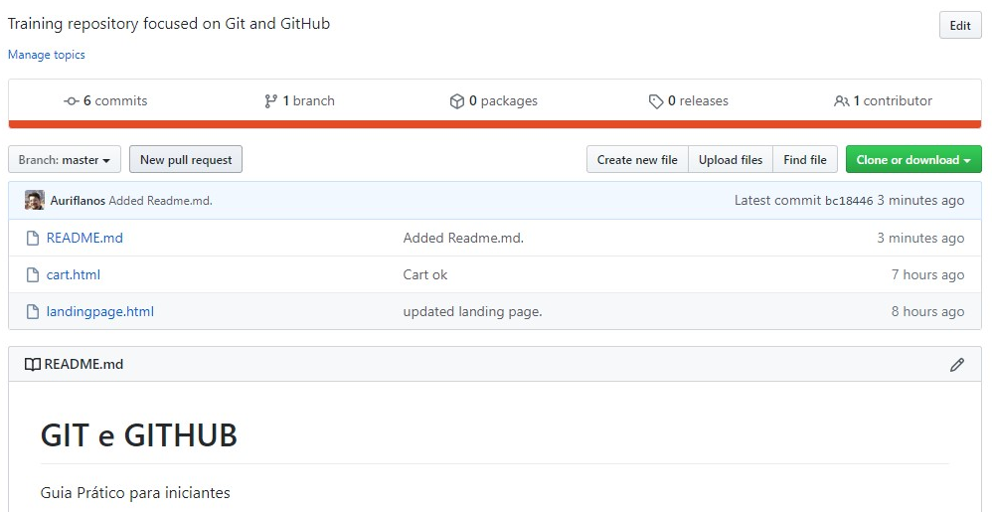Click the releases tag icon
992x512 pixels.
[656, 101]
